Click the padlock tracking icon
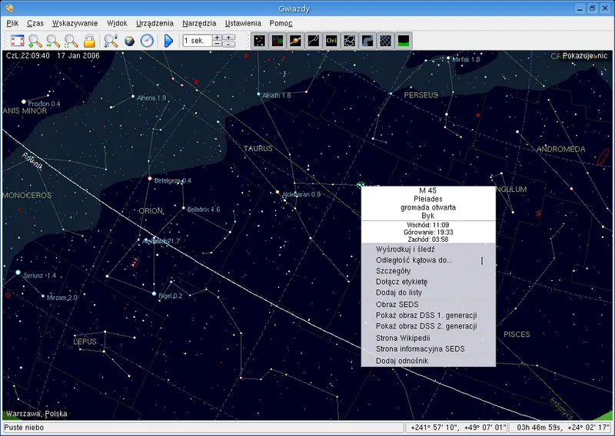Image resolution: width=615 pixels, height=436 pixels. (x=89, y=41)
